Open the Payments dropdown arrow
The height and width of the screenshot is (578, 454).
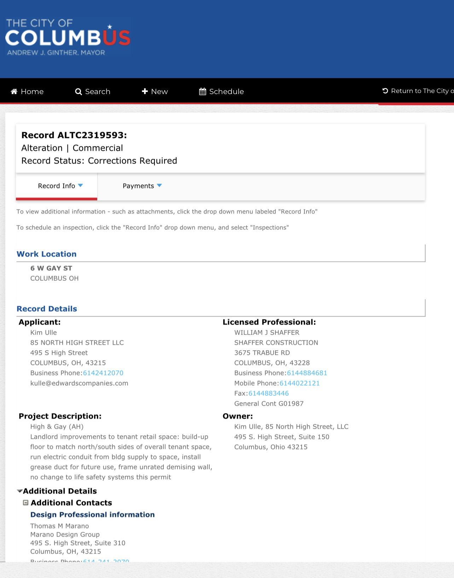pos(159,186)
